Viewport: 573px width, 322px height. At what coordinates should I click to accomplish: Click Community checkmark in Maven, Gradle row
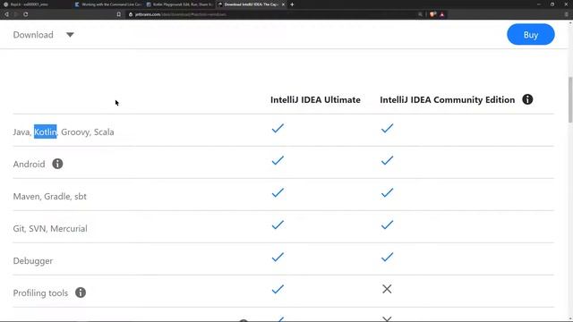point(387,192)
